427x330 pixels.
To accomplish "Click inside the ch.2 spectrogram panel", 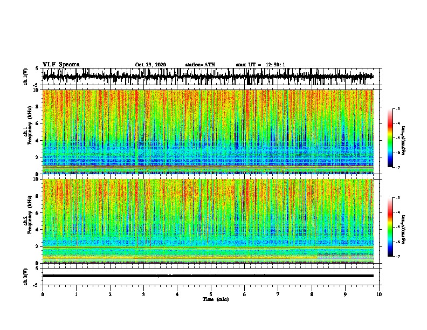I will [x=208, y=221].
